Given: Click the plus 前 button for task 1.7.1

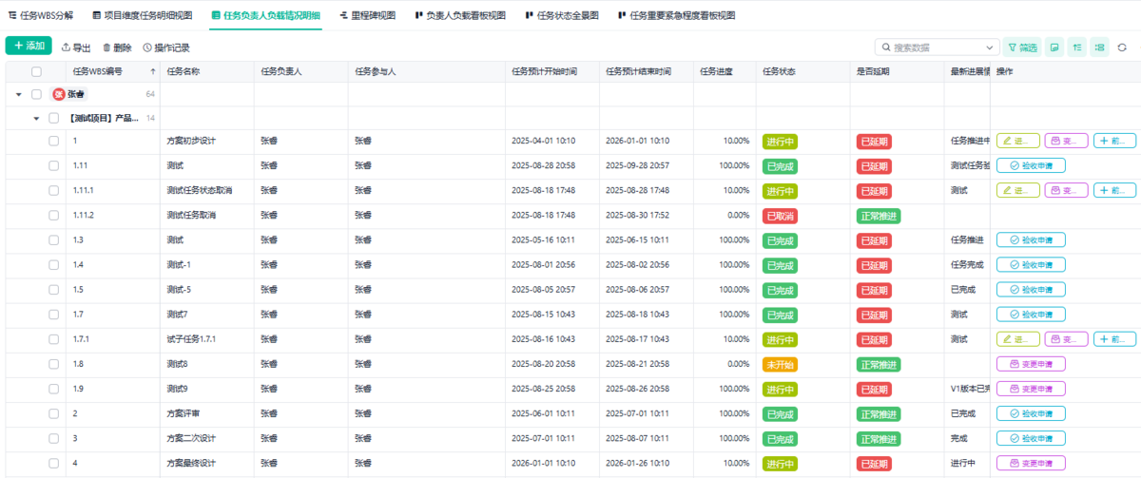Looking at the screenshot, I should tap(1114, 338).
